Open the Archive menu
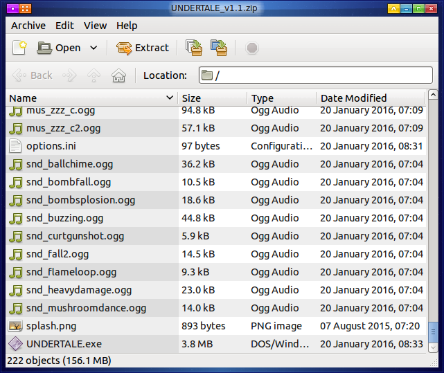The height and width of the screenshot is (373, 444). point(28,26)
